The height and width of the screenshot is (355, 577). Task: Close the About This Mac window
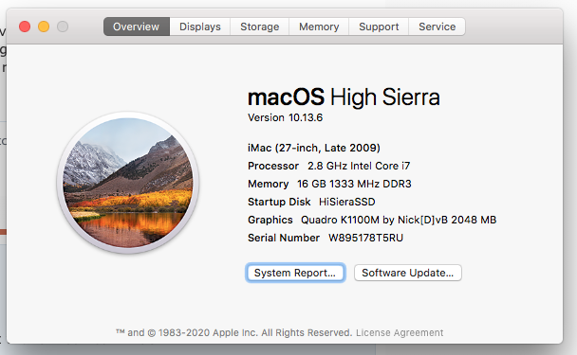point(25,27)
